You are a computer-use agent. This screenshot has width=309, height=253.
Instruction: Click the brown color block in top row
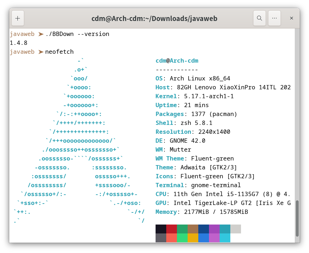pyautogui.click(x=193, y=229)
